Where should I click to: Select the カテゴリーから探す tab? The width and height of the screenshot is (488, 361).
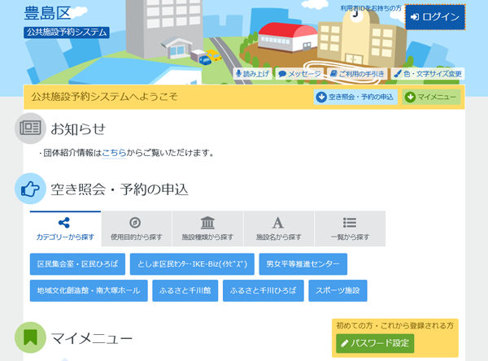pos(65,228)
